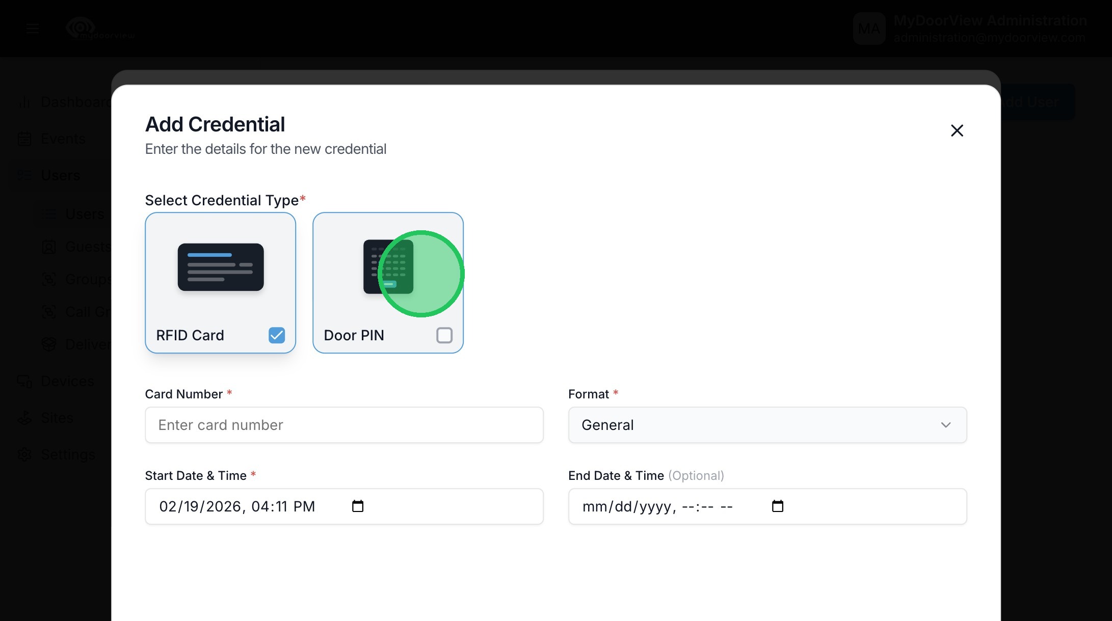Viewport: 1112px width, 621px height.
Task: Check the Door PIN checkbox
Action: pyautogui.click(x=444, y=335)
